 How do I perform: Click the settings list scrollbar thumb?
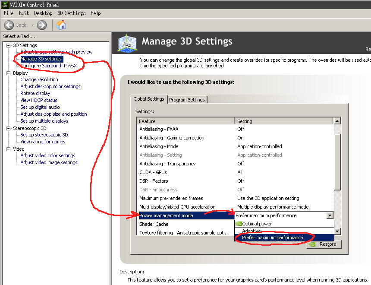(x=337, y=162)
